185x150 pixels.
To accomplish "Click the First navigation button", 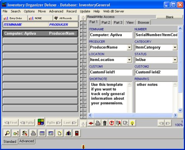I will tap(11, 122).
